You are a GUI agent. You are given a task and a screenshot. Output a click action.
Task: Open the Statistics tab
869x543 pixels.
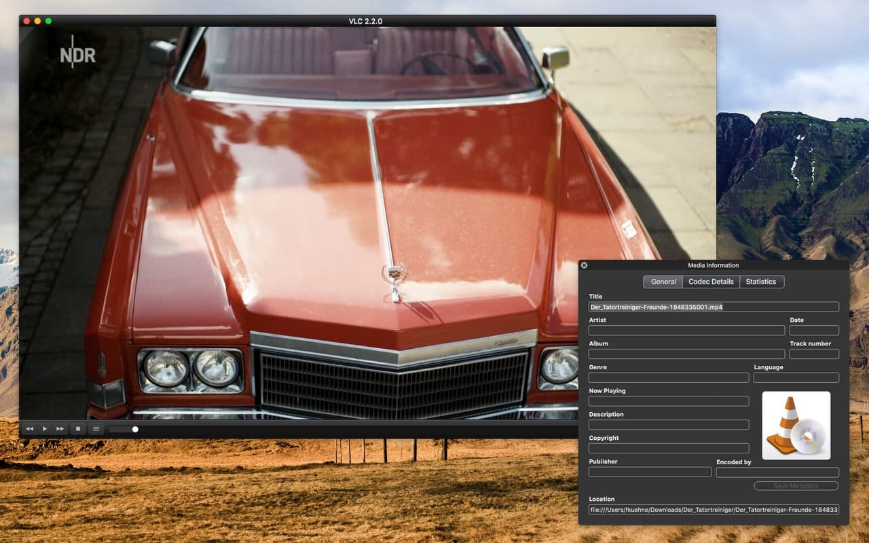[761, 282]
